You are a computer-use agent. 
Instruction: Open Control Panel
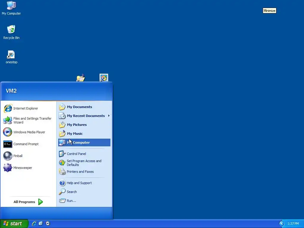[84, 154]
